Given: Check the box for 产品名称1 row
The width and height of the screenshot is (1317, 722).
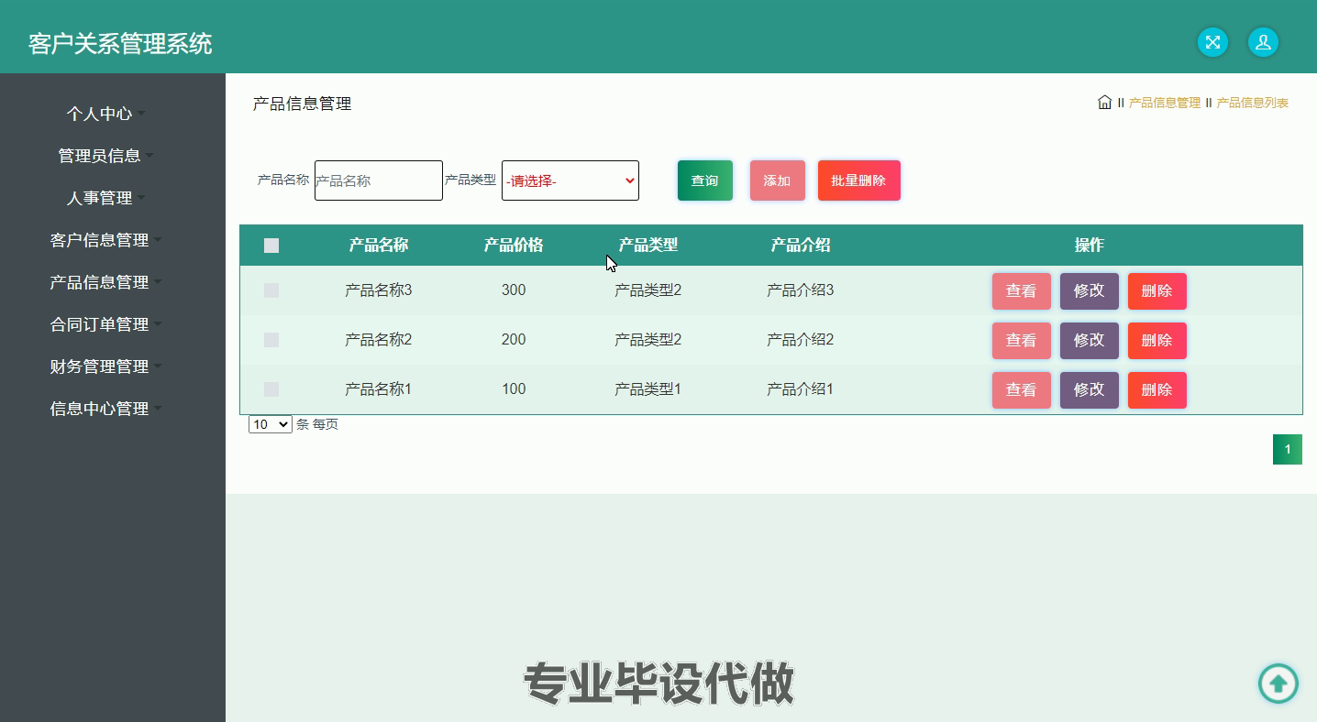Looking at the screenshot, I should [271, 389].
